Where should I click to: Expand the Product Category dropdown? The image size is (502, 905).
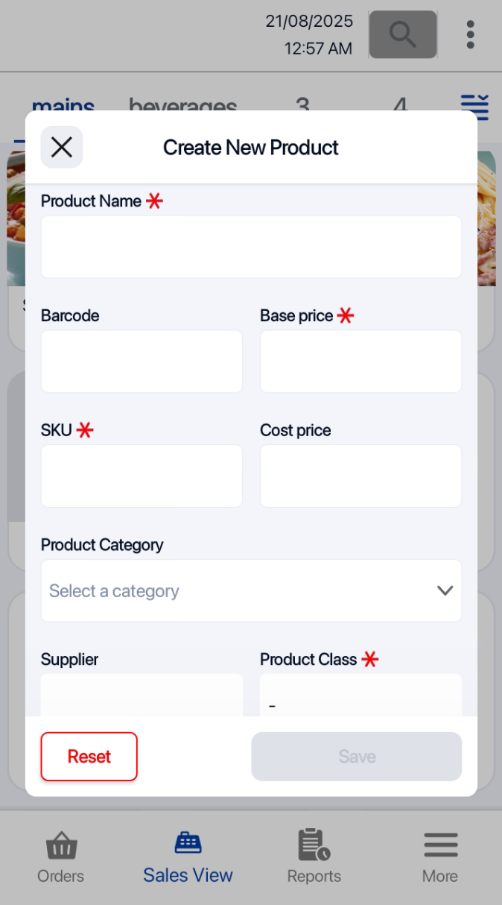coord(251,591)
